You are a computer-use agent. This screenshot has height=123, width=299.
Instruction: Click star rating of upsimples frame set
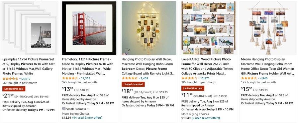(10, 79)
